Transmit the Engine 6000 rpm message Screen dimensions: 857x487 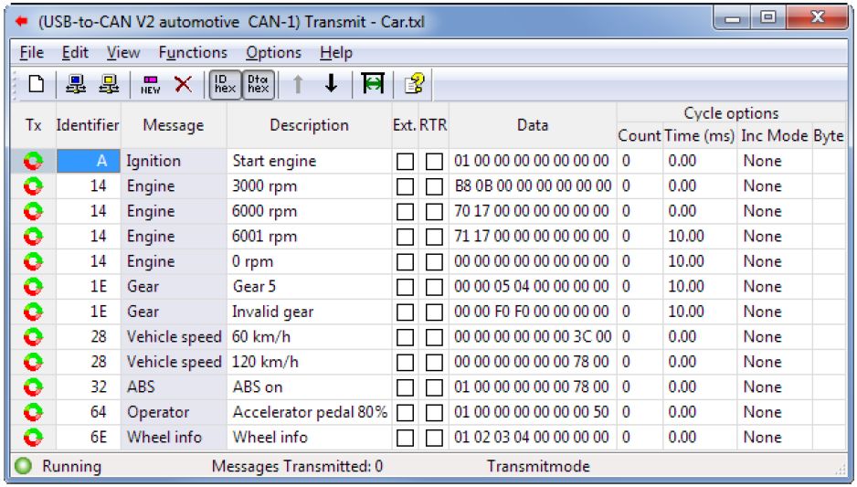click(x=33, y=212)
